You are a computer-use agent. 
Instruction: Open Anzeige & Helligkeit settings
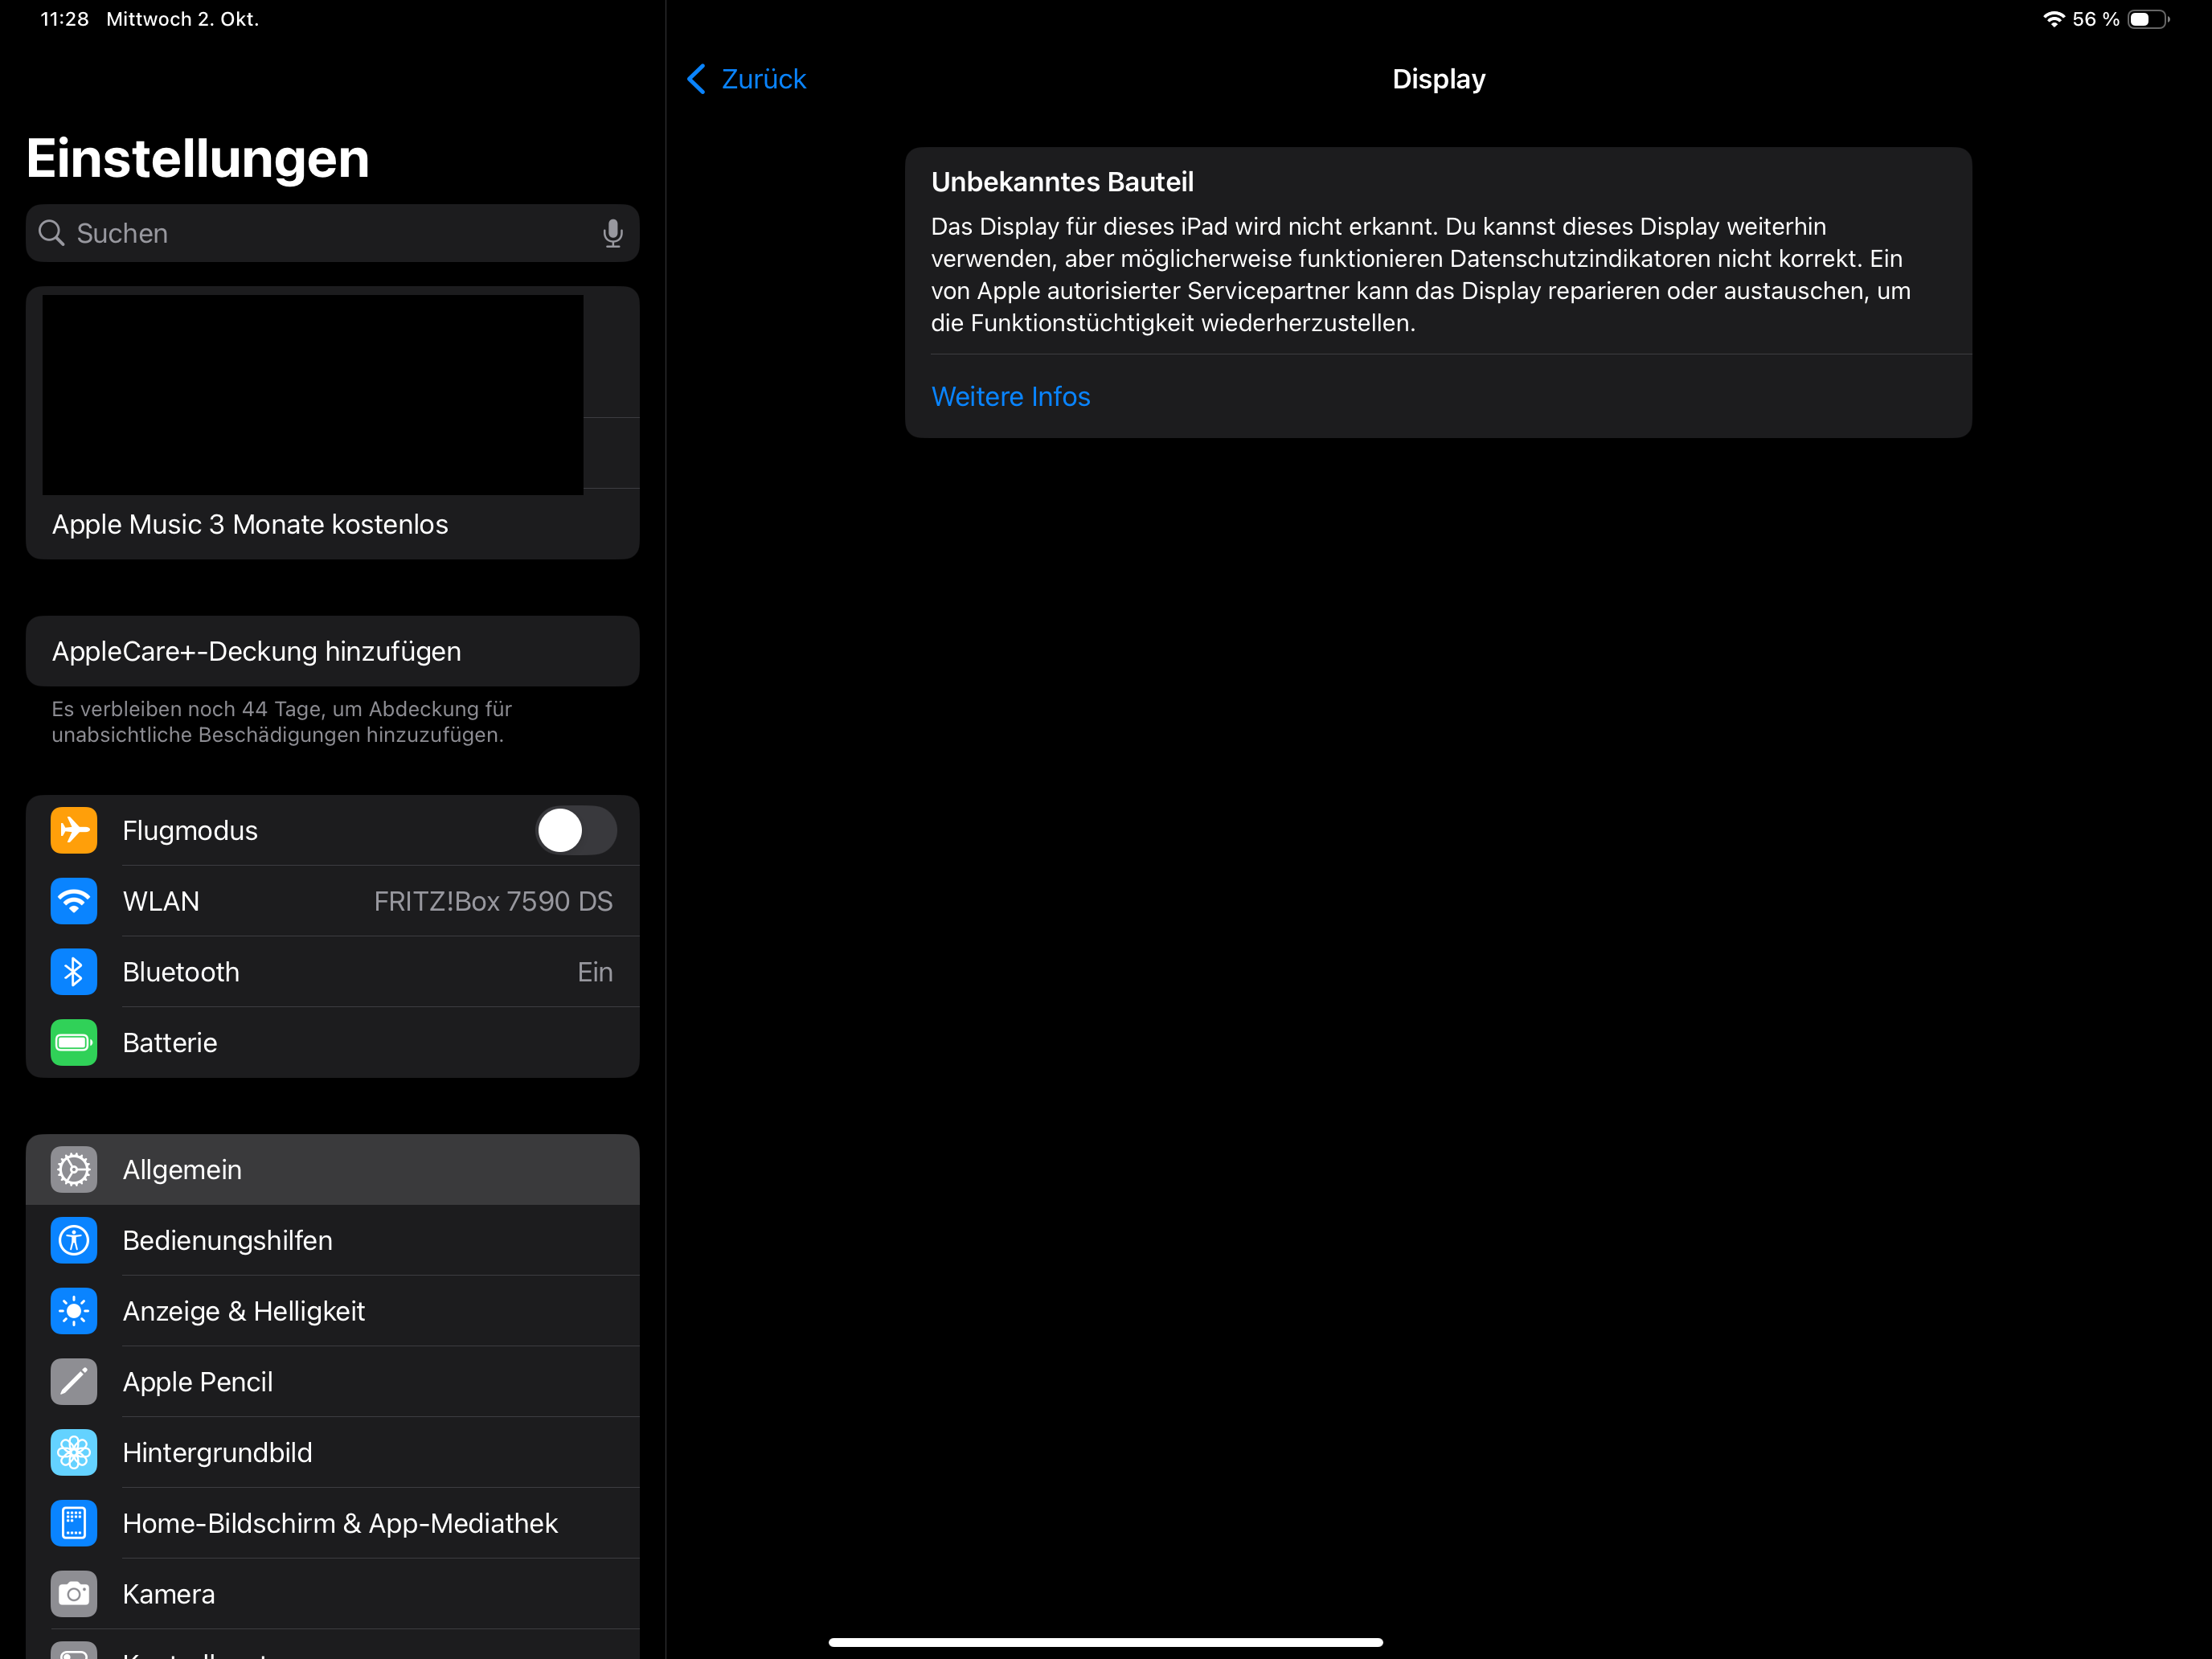pyautogui.click(x=243, y=1311)
